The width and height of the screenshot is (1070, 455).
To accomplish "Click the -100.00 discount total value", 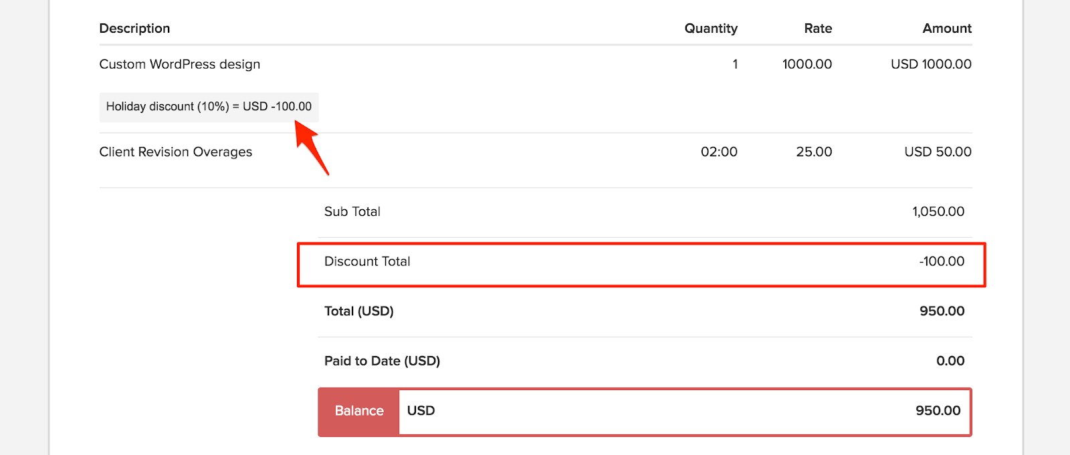I will pyautogui.click(x=942, y=261).
